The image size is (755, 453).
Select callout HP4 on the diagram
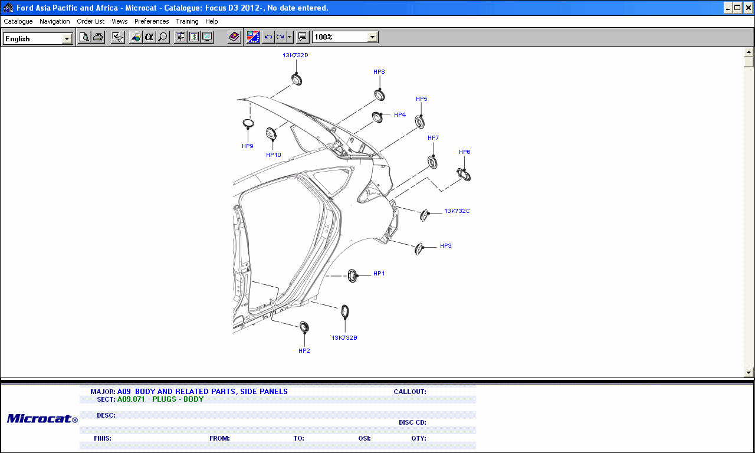coord(400,114)
